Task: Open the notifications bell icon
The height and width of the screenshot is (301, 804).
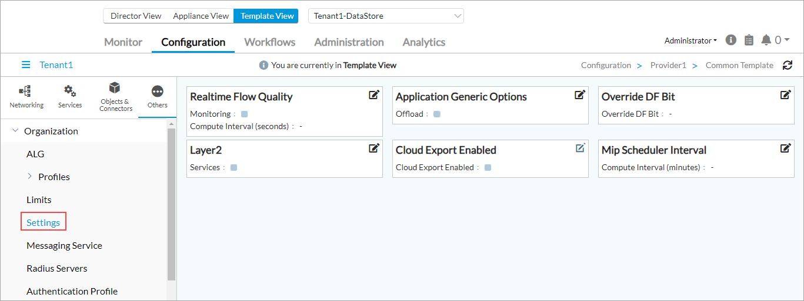Action: 766,40
